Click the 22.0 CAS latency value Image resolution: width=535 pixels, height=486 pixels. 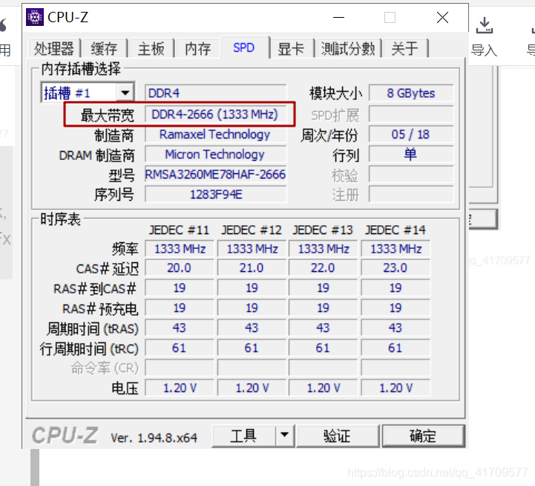323,268
